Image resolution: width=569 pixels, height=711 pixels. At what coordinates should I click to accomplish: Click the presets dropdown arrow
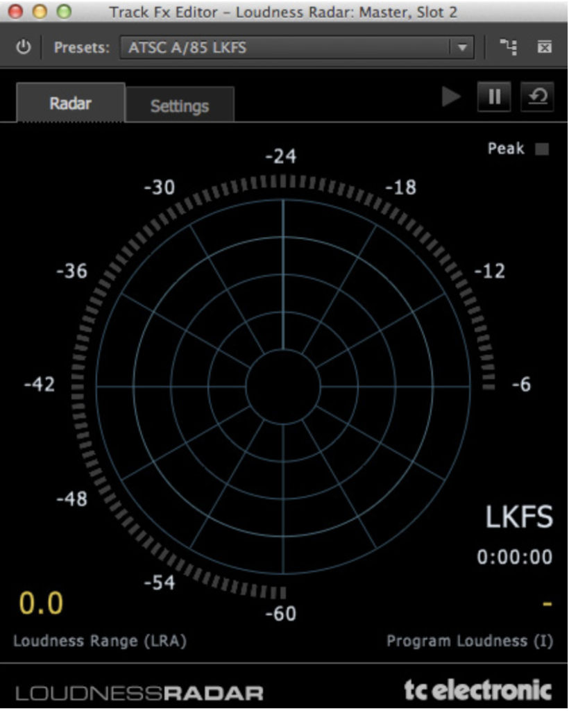pyautogui.click(x=462, y=48)
